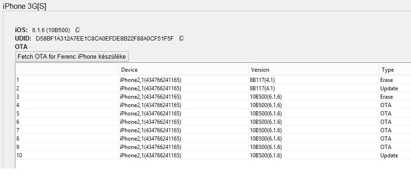The width and height of the screenshot is (411, 196).
Task: Click the UDID value text
Action: (104, 39)
